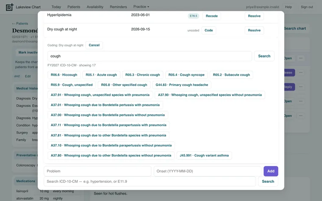Click the E78.5 code badge

coord(193,16)
